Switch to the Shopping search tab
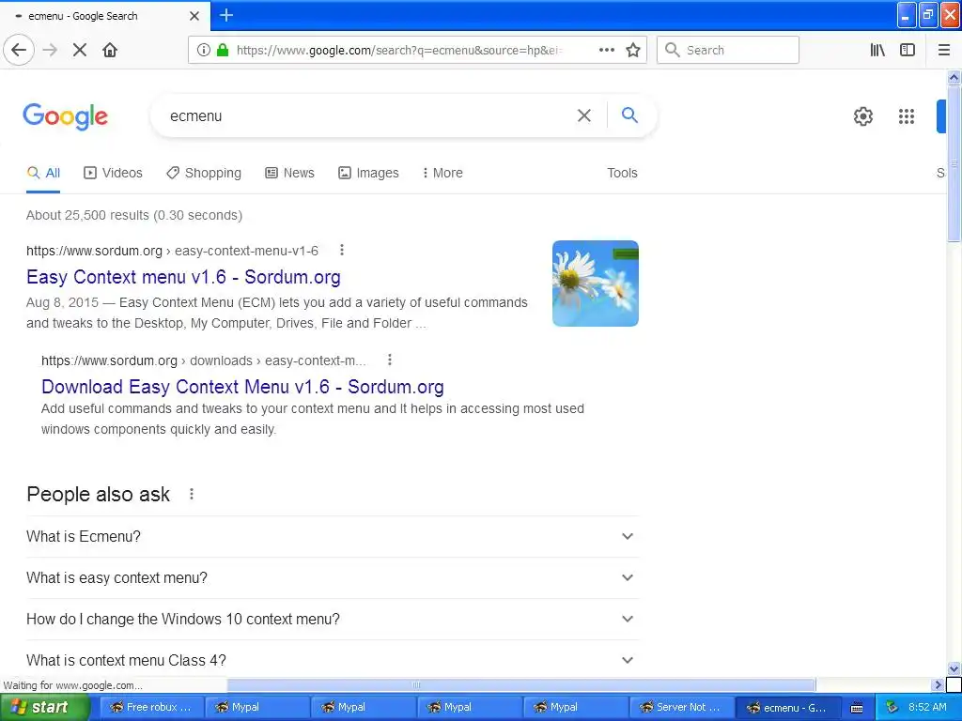Viewport: 962px width, 721px height. point(204,173)
